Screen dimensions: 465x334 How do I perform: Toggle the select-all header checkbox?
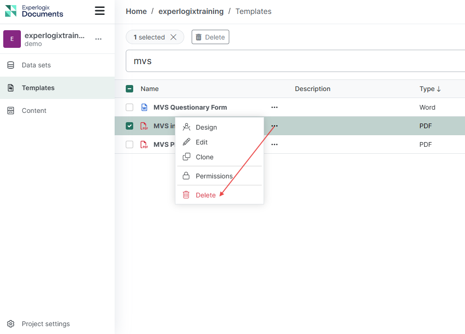coord(129,89)
